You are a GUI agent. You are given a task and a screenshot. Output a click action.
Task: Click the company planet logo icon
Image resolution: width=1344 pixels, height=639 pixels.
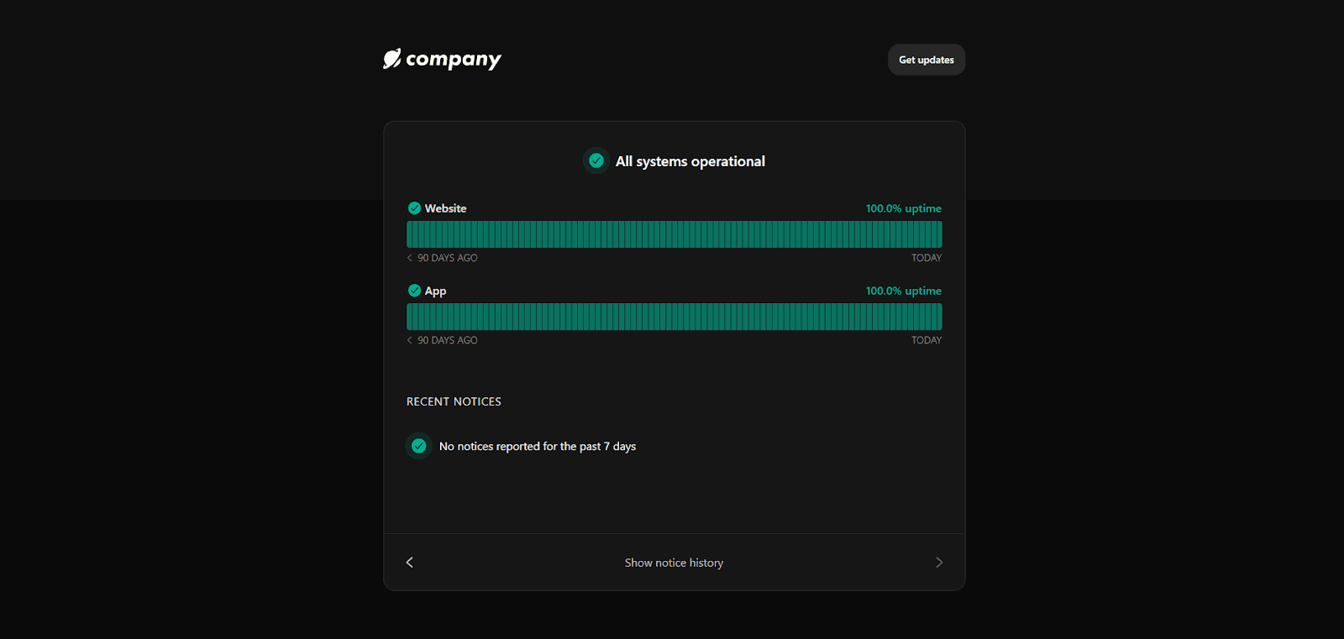pos(391,59)
